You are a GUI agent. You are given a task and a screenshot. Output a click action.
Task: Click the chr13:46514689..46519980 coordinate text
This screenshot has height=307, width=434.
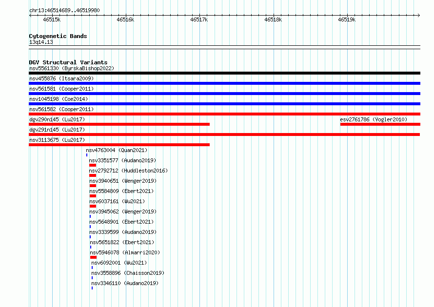pos(64,10)
